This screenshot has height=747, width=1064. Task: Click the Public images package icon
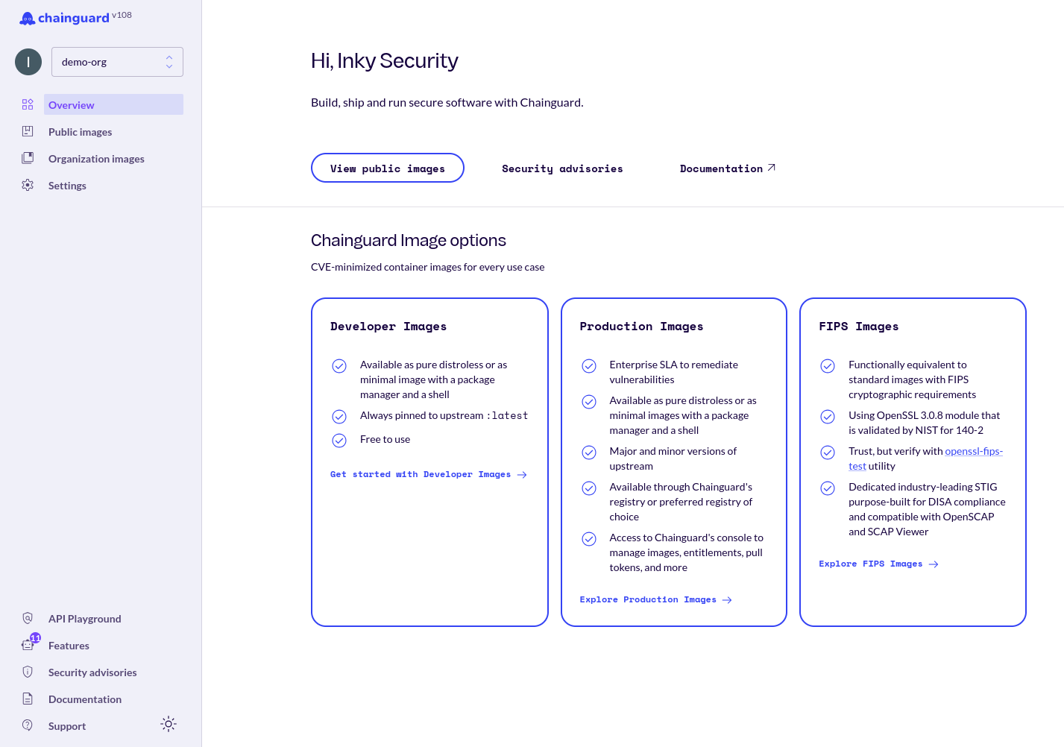coord(28,131)
